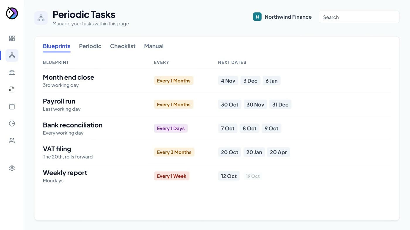Screen dimensions: 410x230
Task: Select the 31 Dec date chip
Action: pyautogui.click(x=280, y=104)
